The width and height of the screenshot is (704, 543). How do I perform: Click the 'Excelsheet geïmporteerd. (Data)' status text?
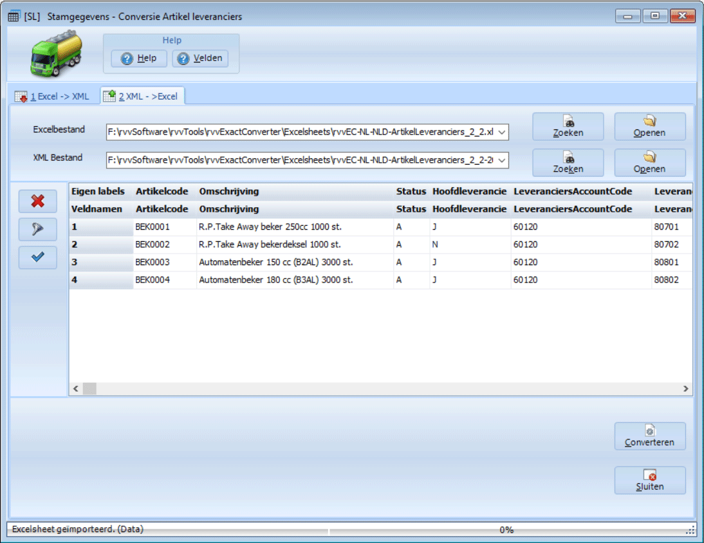pyautogui.click(x=78, y=529)
